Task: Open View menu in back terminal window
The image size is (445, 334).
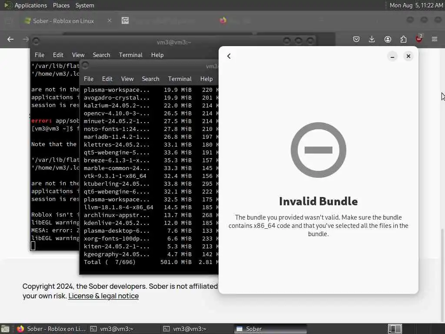Action: point(78,55)
